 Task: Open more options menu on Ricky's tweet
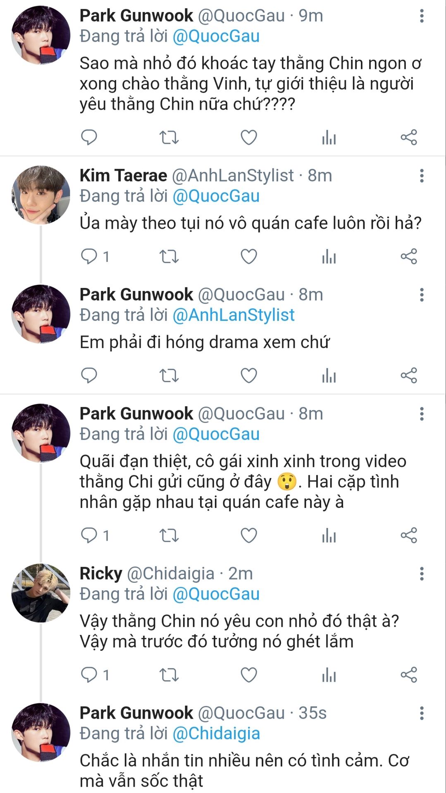coord(422,574)
